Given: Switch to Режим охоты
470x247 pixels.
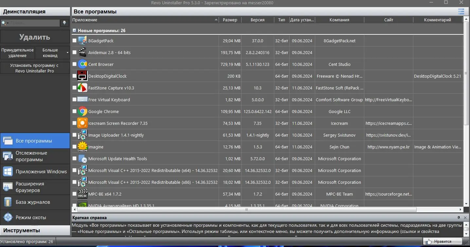Looking at the screenshot, I should point(35,217).
